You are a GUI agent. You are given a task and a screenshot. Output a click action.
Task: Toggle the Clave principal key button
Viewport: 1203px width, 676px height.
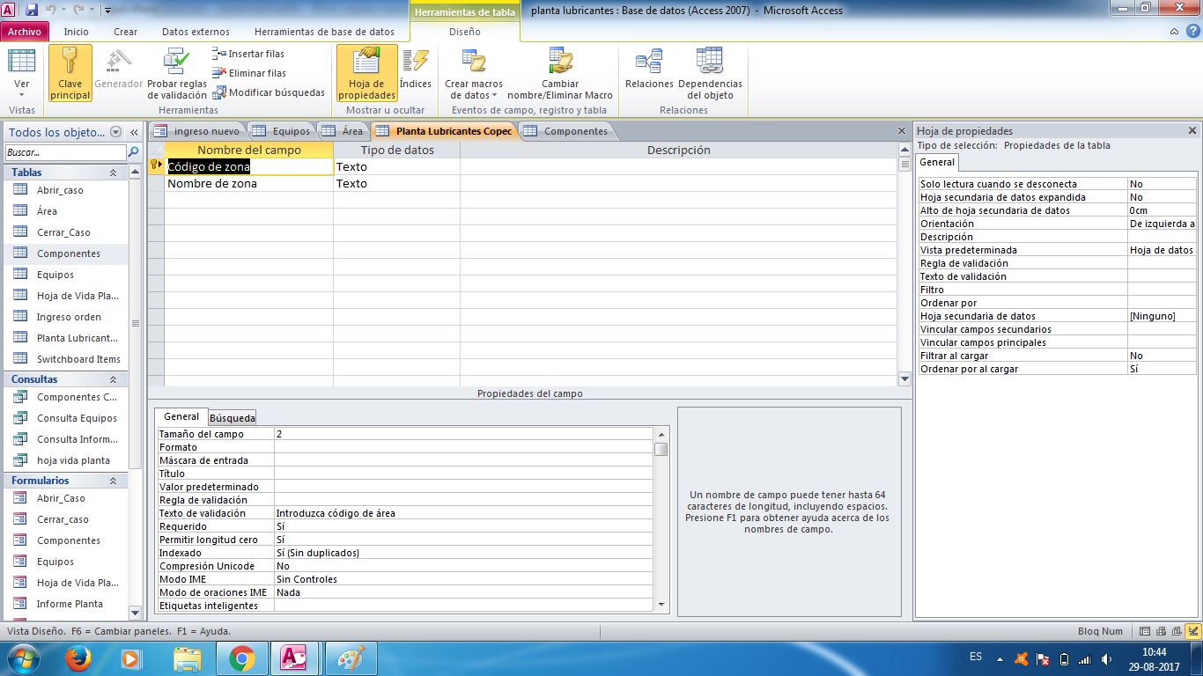click(x=70, y=74)
